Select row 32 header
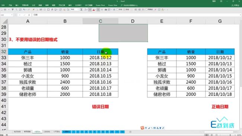 click(x=4, y=51)
